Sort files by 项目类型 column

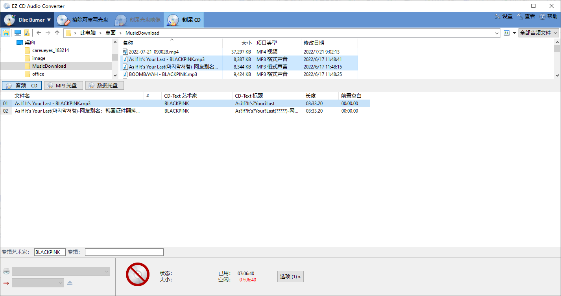[277, 43]
